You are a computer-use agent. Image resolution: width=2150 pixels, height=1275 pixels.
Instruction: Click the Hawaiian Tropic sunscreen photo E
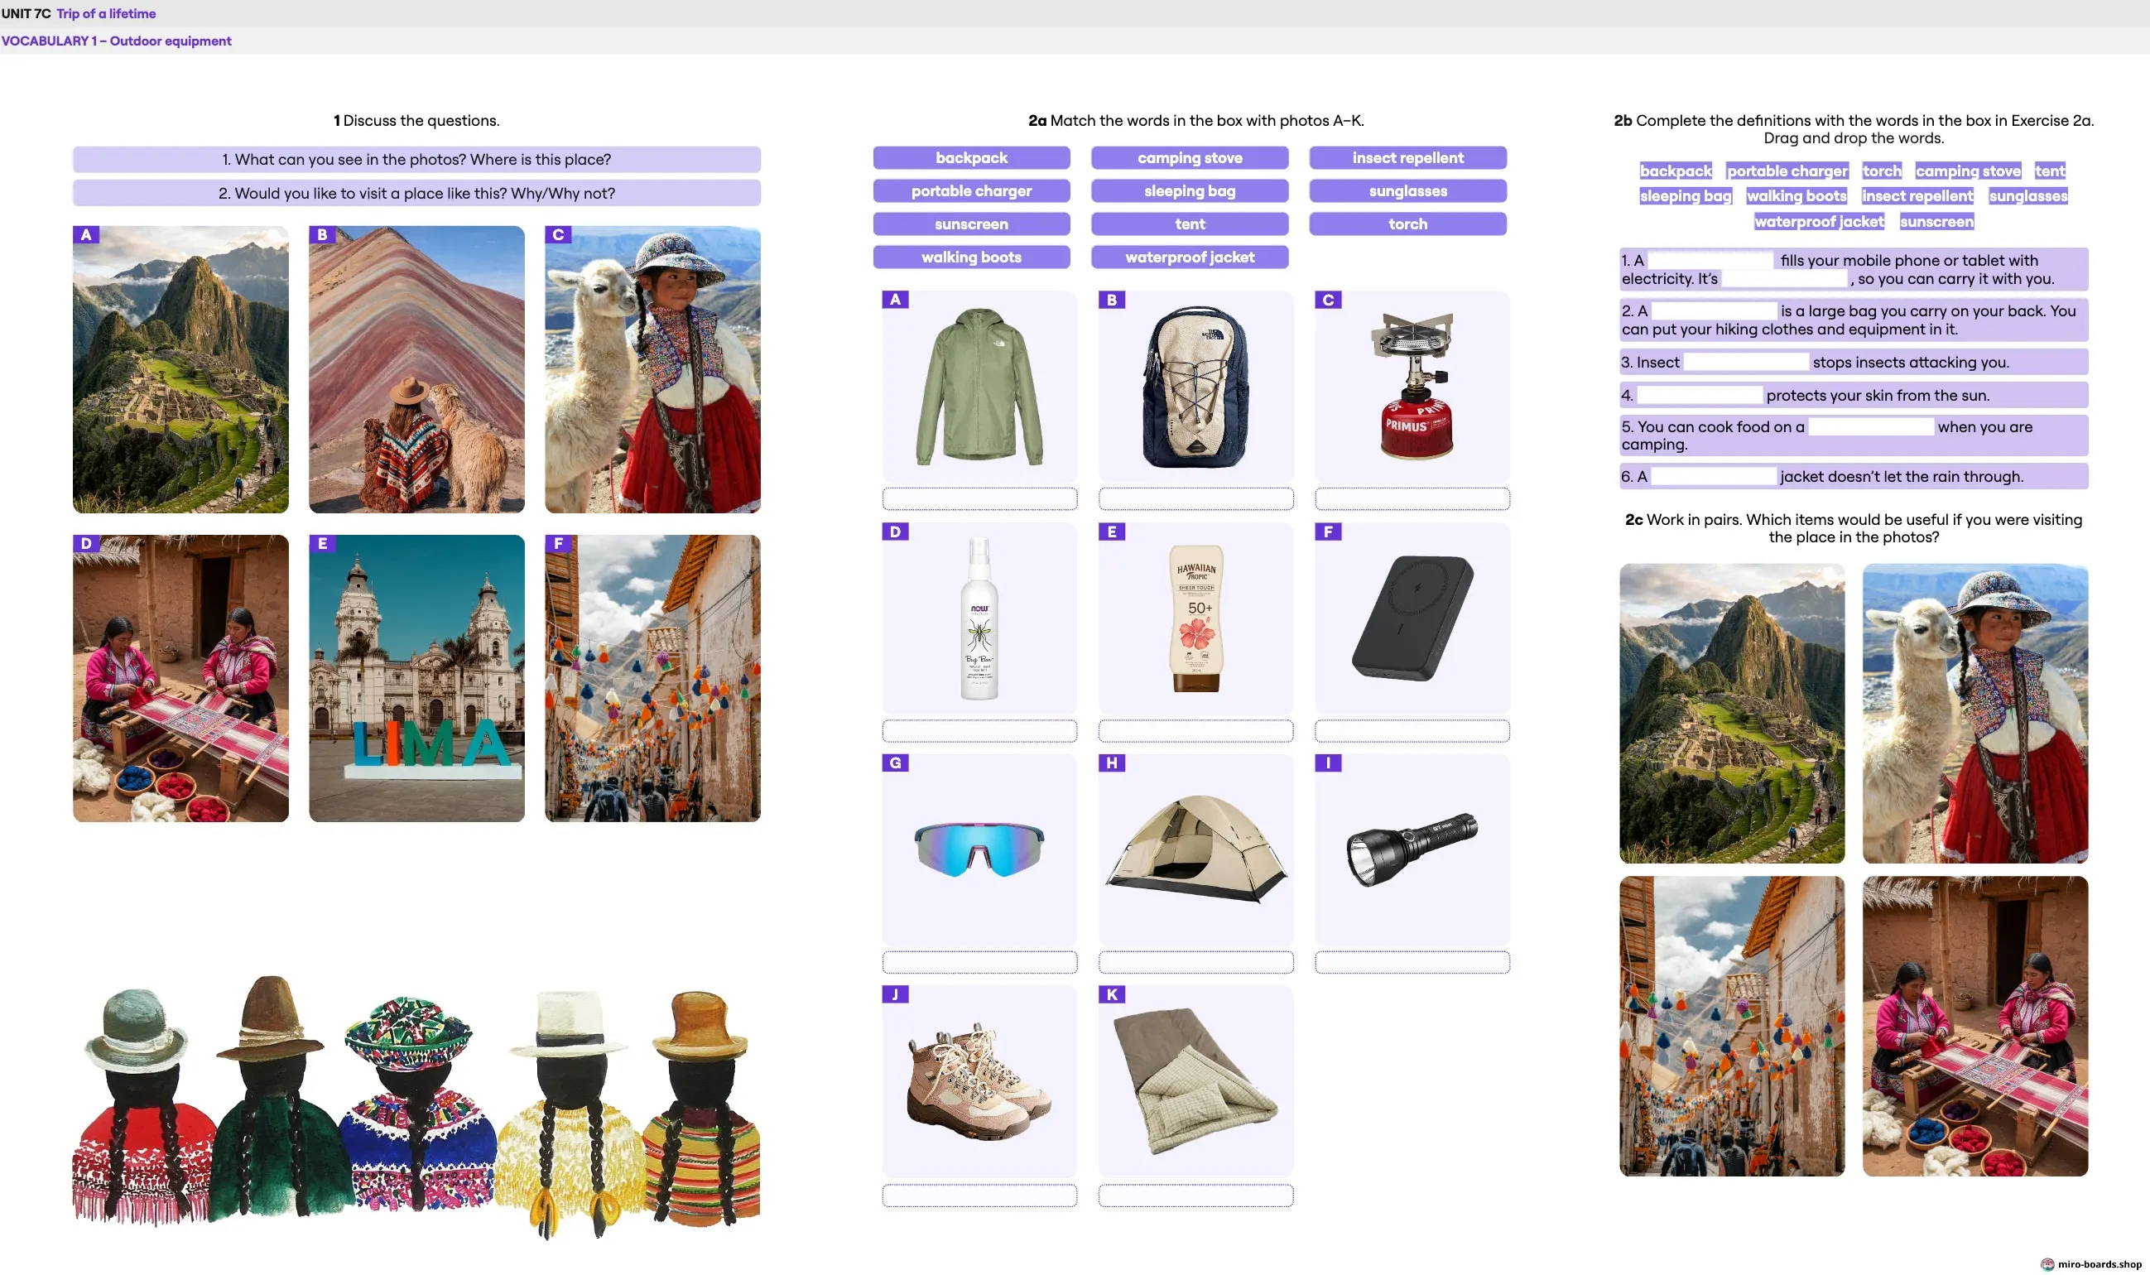(x=1195, y=618)
